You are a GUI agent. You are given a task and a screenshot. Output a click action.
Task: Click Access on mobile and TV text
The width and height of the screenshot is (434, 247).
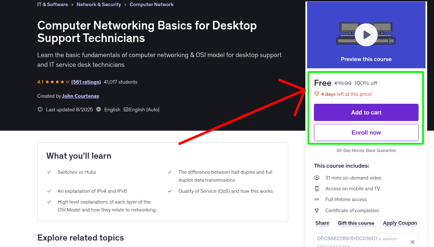pos(353,188)
